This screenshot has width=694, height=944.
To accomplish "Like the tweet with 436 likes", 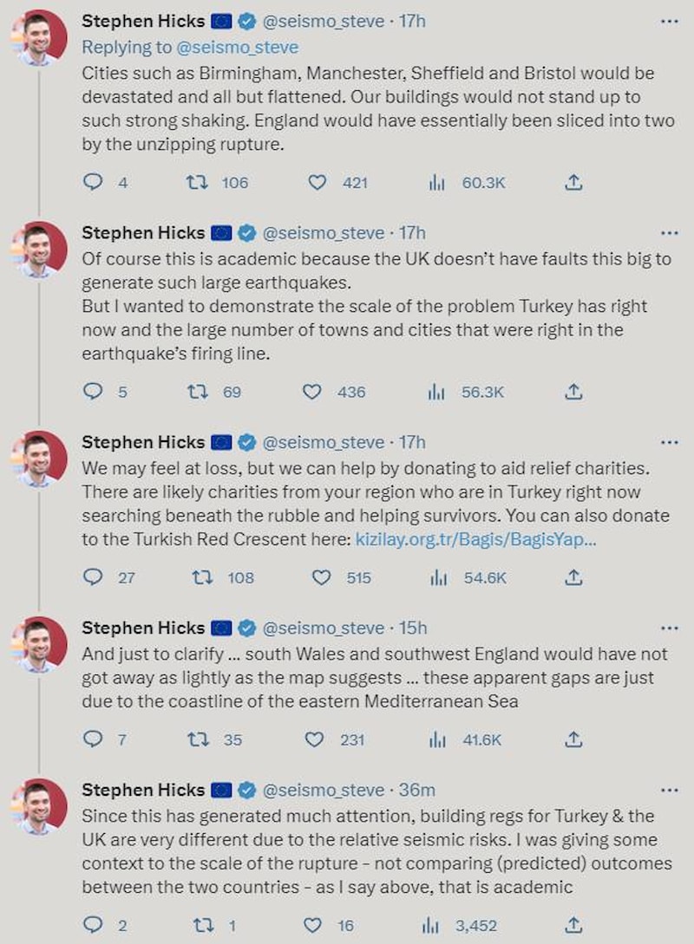I will click(312, 392).
